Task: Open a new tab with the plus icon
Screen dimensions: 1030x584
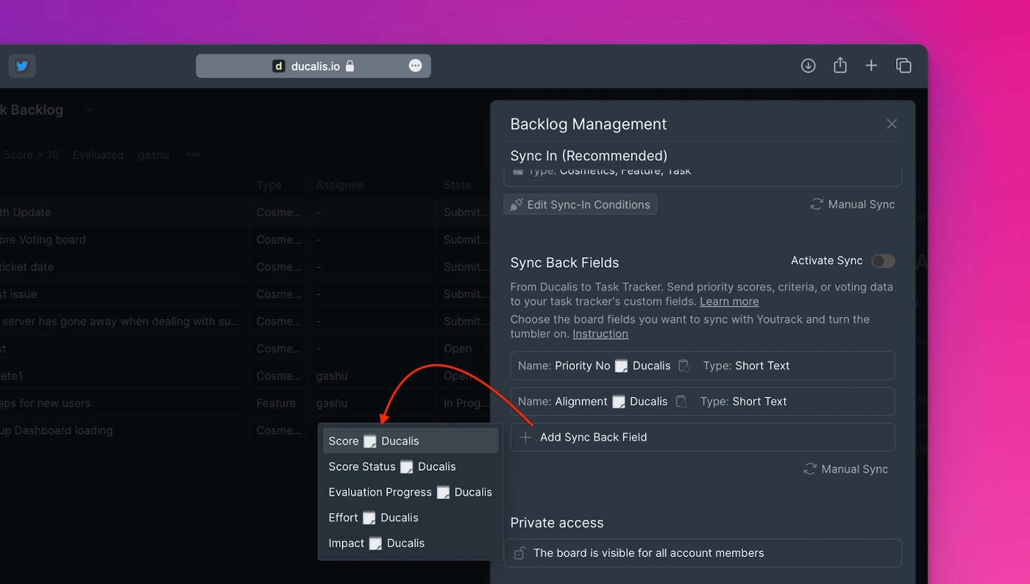Action: pos(871,66)
